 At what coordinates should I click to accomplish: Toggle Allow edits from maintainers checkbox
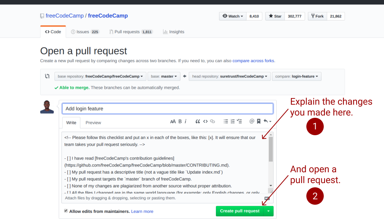click(x=66, y=211)
